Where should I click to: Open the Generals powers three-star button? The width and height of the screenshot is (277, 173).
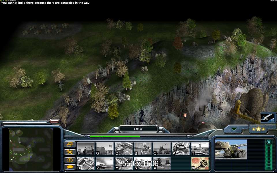pyautogui.click(x=259, y=129)
